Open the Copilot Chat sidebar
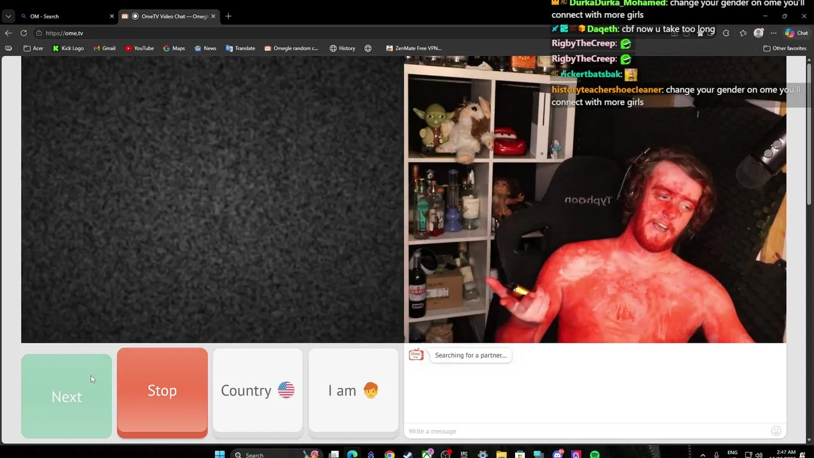This screenshot has width=814, height=458. click(x=796, y=33)
